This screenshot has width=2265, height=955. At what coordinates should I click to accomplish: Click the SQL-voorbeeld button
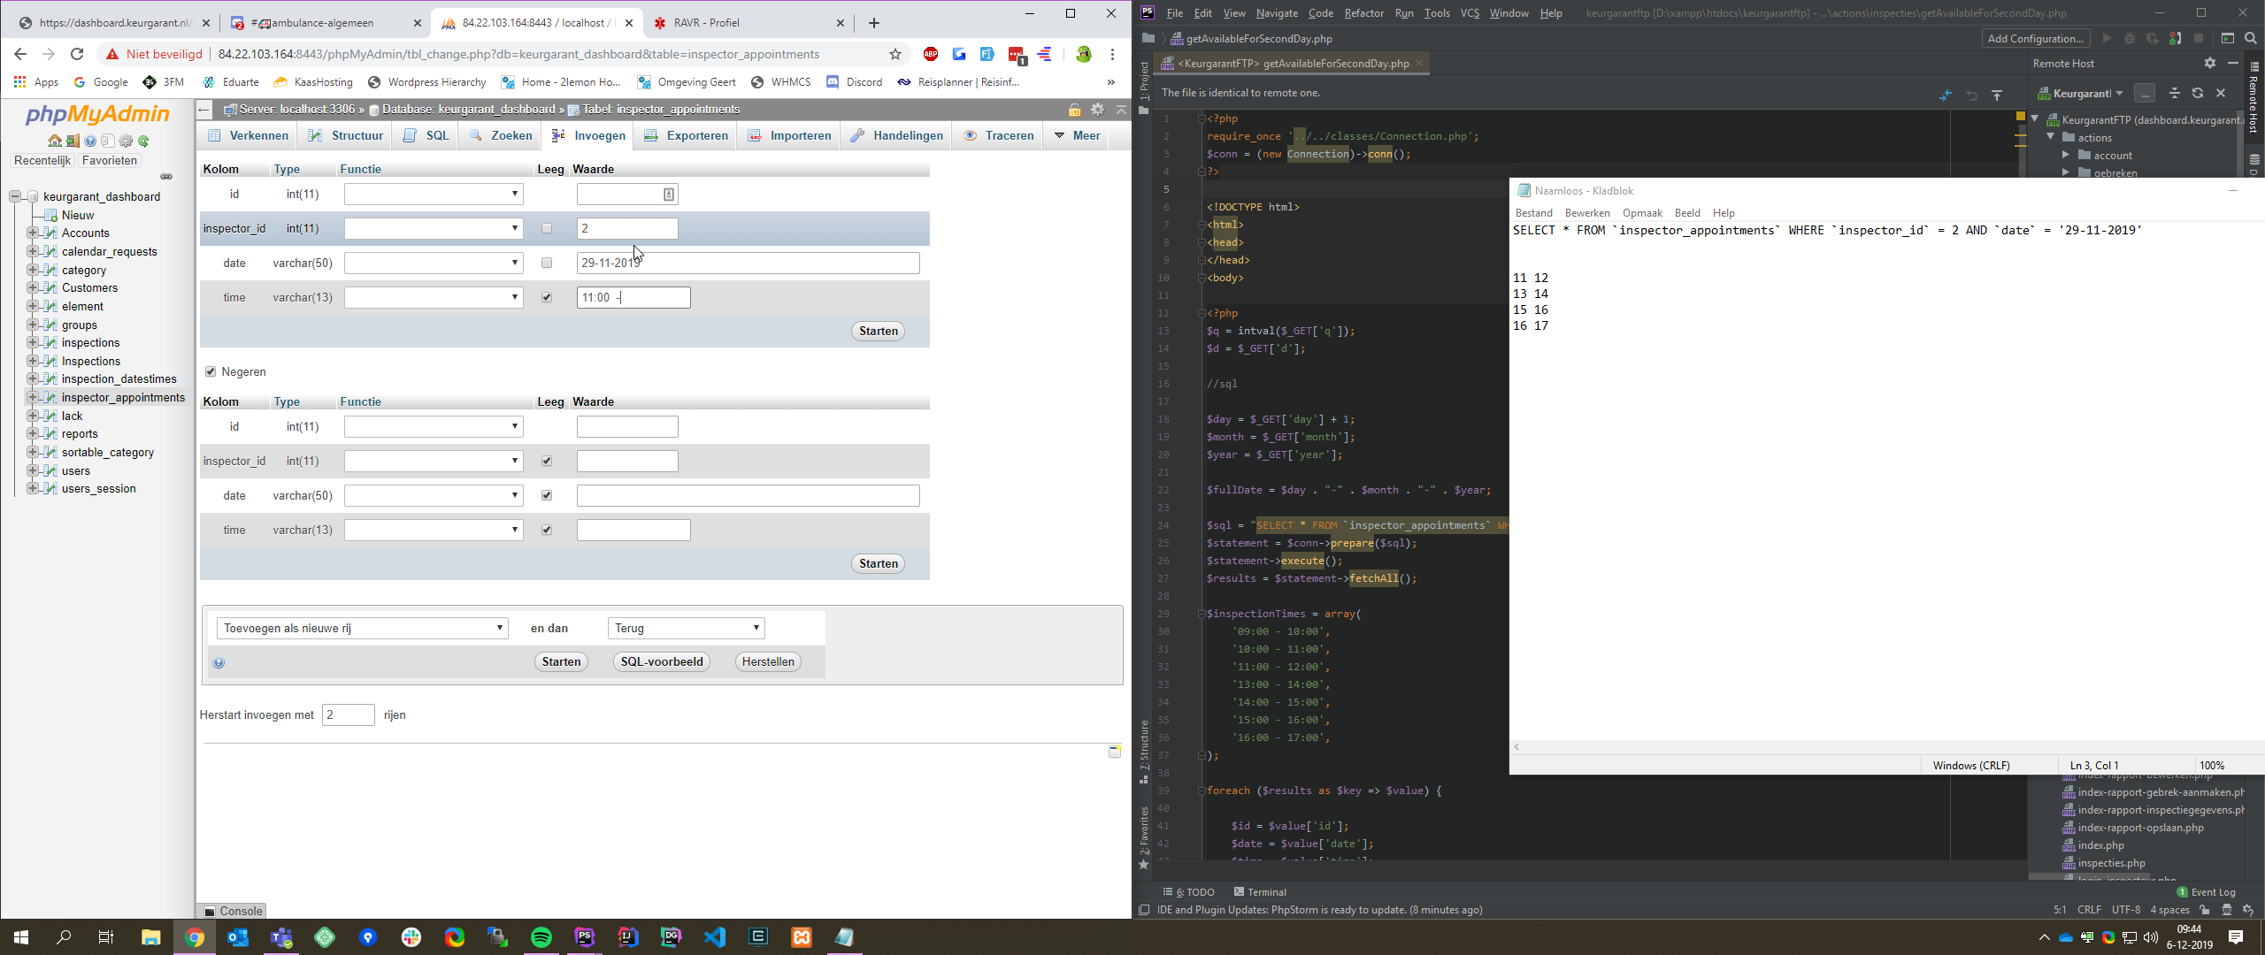661,661
